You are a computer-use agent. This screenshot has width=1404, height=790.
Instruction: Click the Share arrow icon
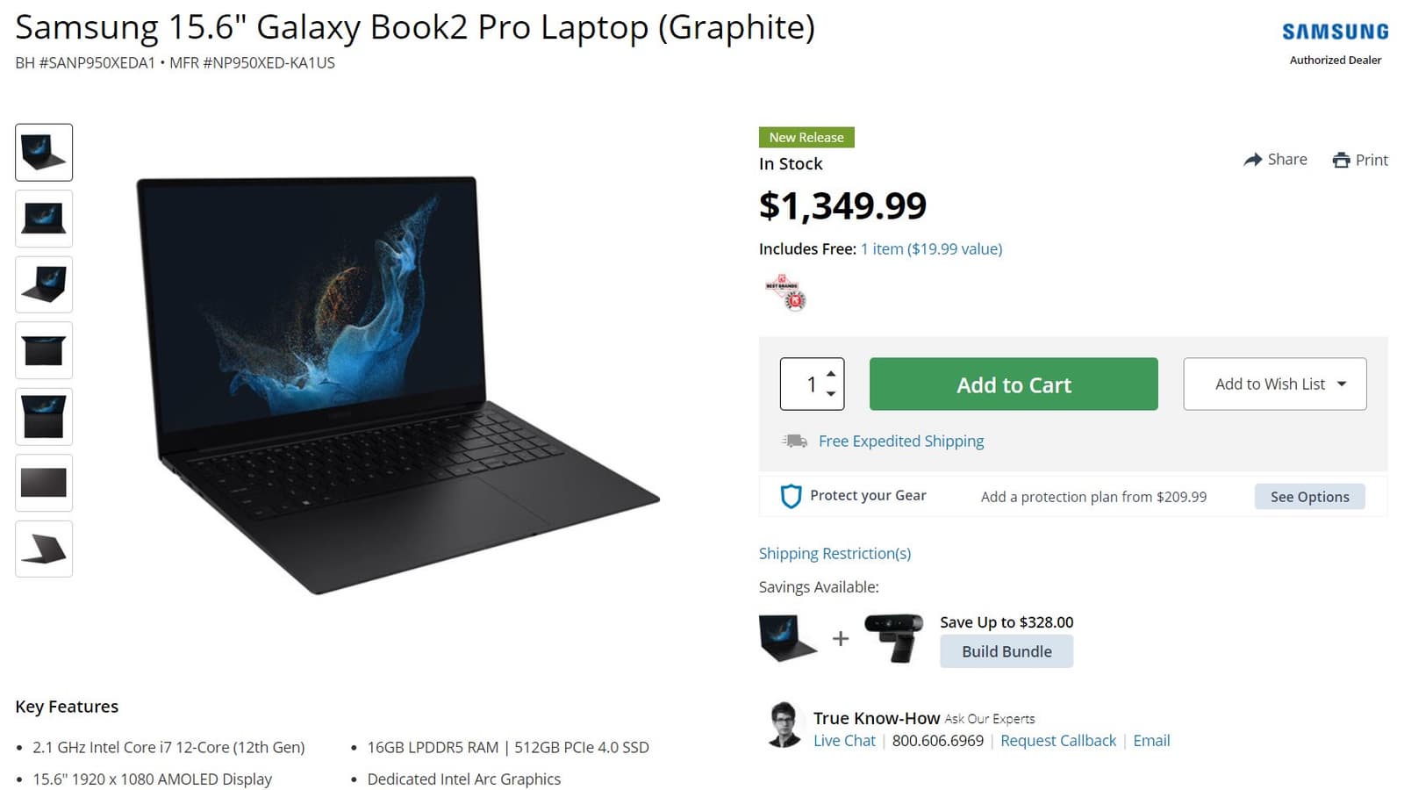point(1252,160)
